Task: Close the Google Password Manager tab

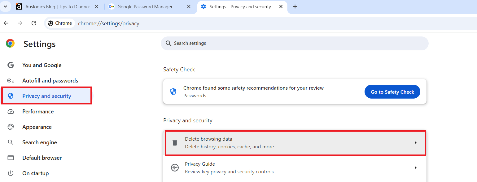Action: click(189, 7)
